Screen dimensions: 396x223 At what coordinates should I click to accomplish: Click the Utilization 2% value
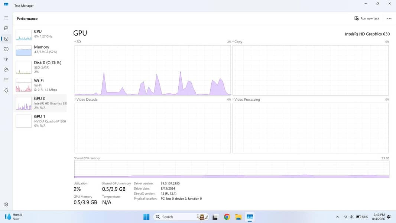(77, 189)
